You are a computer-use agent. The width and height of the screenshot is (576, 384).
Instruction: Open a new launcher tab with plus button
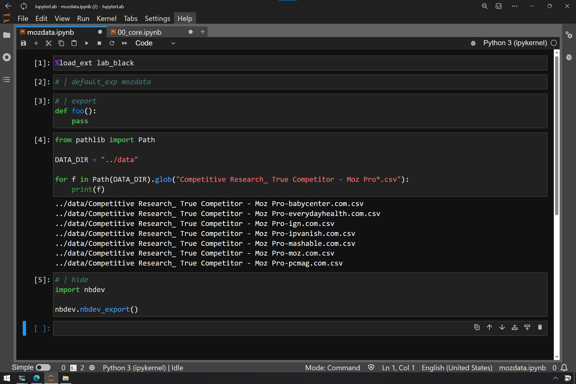tap(202, 32)
